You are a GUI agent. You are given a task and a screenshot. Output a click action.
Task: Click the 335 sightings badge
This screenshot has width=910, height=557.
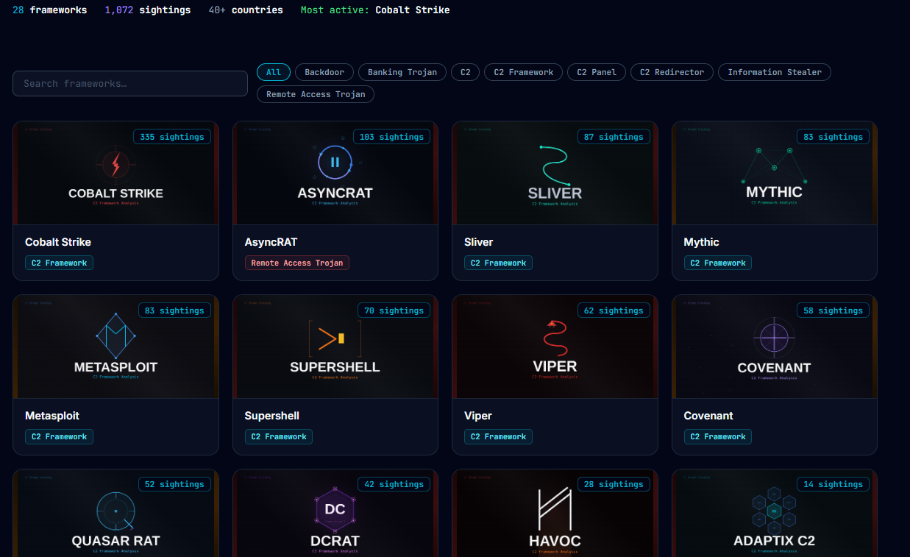[x=172, y=137]
